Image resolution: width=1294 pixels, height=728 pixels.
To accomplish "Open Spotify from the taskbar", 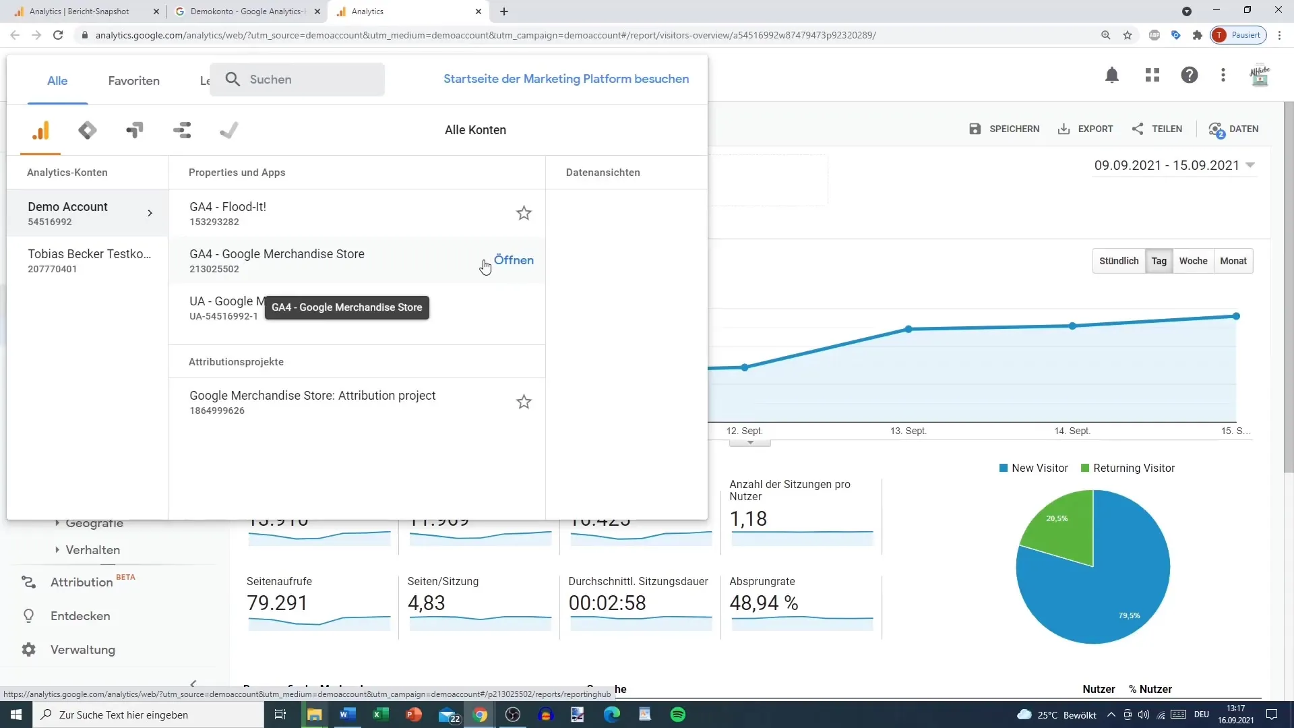I will point(678,715).
